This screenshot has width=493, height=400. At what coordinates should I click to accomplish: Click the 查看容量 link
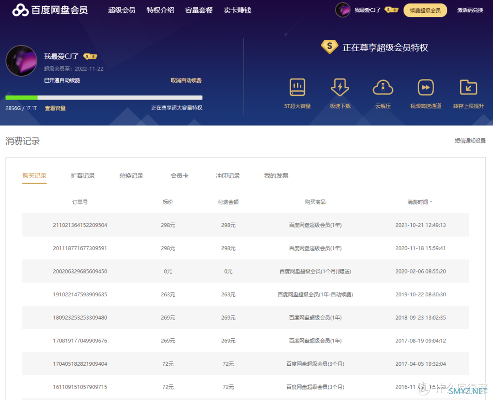[x=55, y=108]
